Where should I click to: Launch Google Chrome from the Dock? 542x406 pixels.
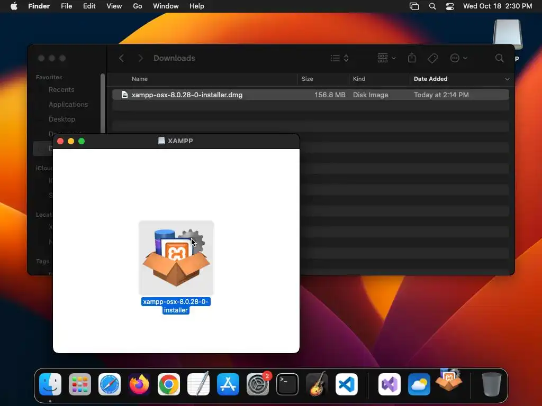pyautogui.click(x=169, y=384)
